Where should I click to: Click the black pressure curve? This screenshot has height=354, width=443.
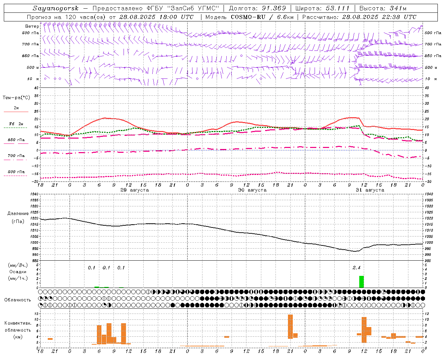pyautogui.click(x=231, y=231)
